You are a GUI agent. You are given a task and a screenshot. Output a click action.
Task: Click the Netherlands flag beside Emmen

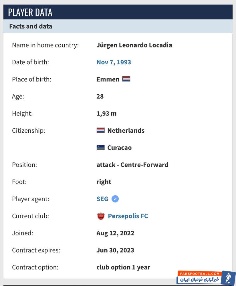point(126,79)
